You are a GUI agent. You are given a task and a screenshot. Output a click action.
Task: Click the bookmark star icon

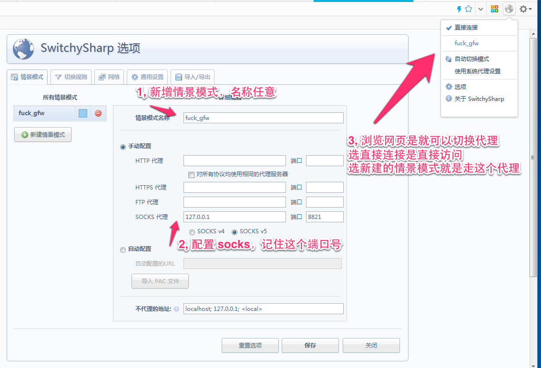coord(469,9)
